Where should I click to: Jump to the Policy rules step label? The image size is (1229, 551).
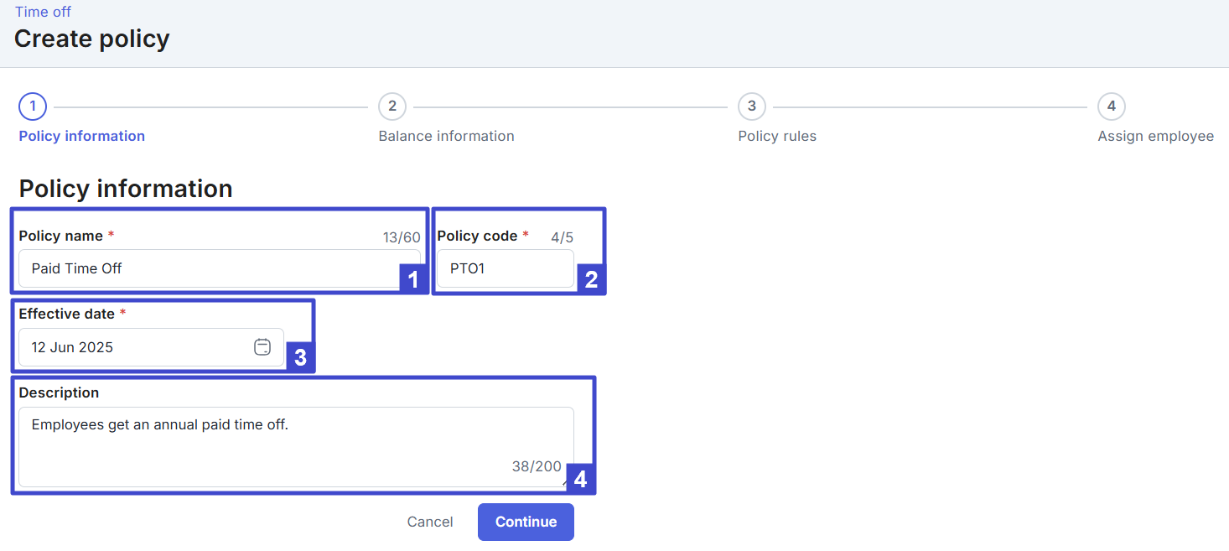777,136
